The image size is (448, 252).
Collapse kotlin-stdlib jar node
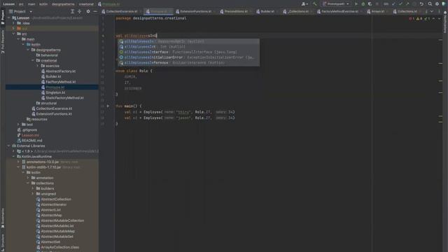(19, 167)
